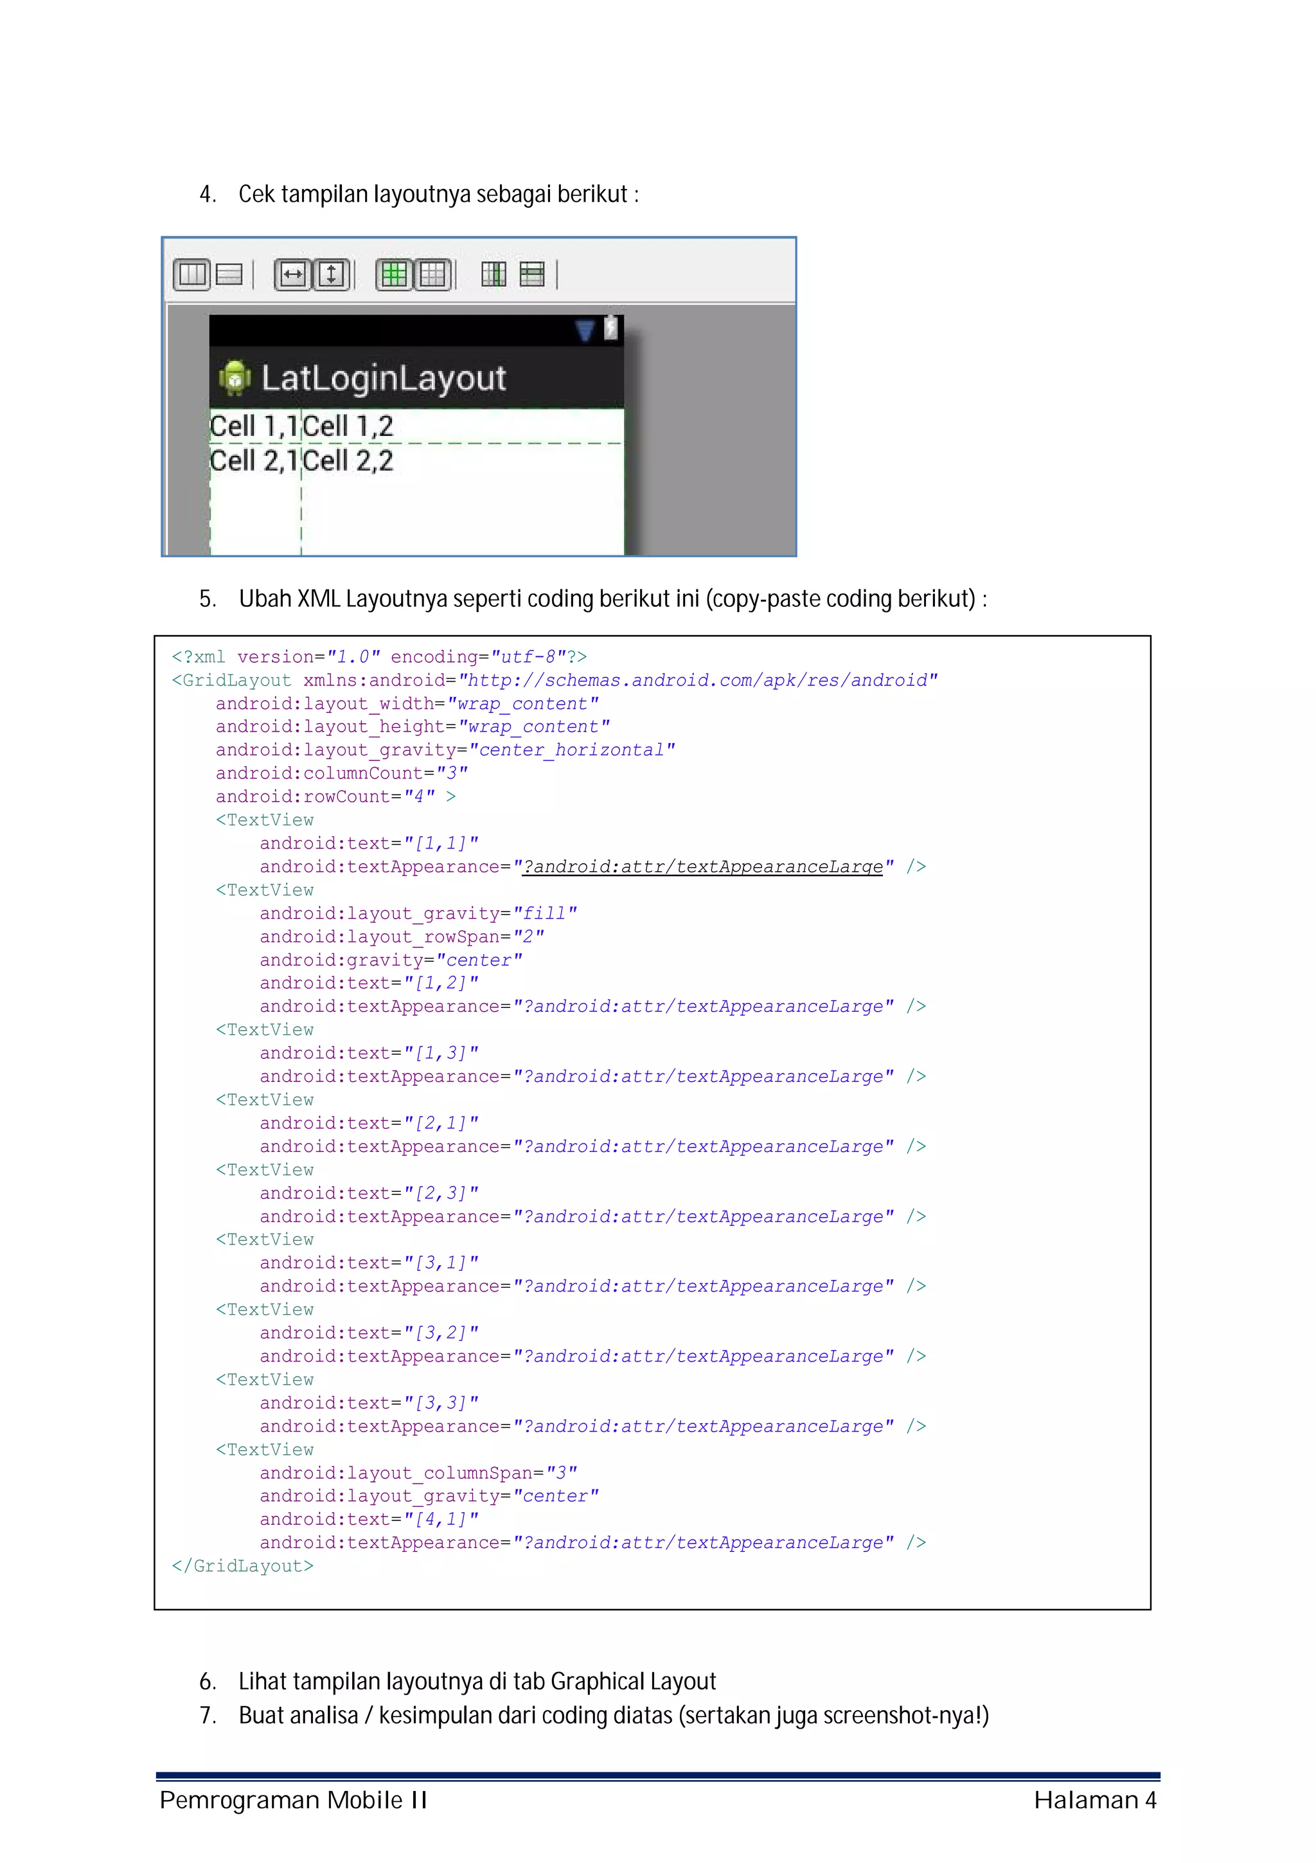Screen dimensions: 1316x1863
Task: Click the schemas.android.com namespace URL
Action: click(x=697, y=681)
